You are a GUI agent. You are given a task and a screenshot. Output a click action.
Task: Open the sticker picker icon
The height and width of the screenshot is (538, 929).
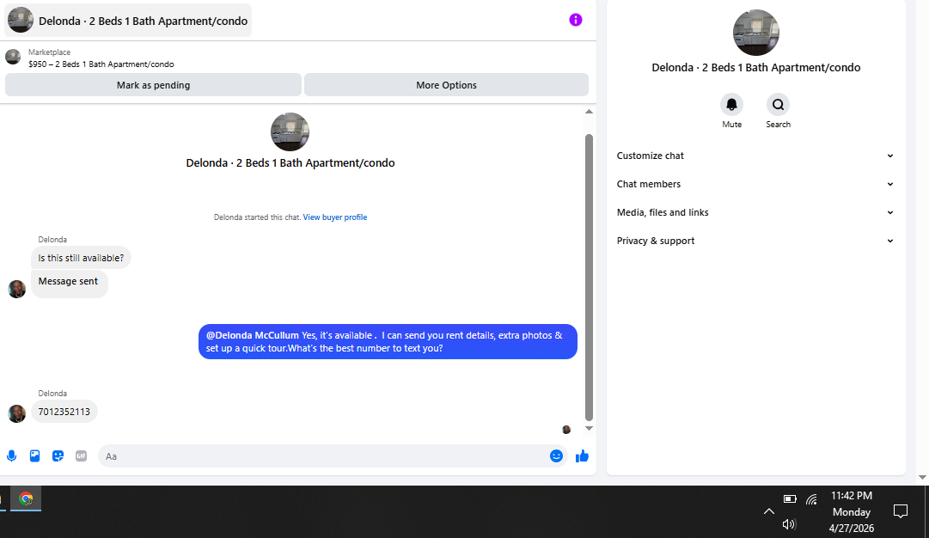click(x=58, y=455)
